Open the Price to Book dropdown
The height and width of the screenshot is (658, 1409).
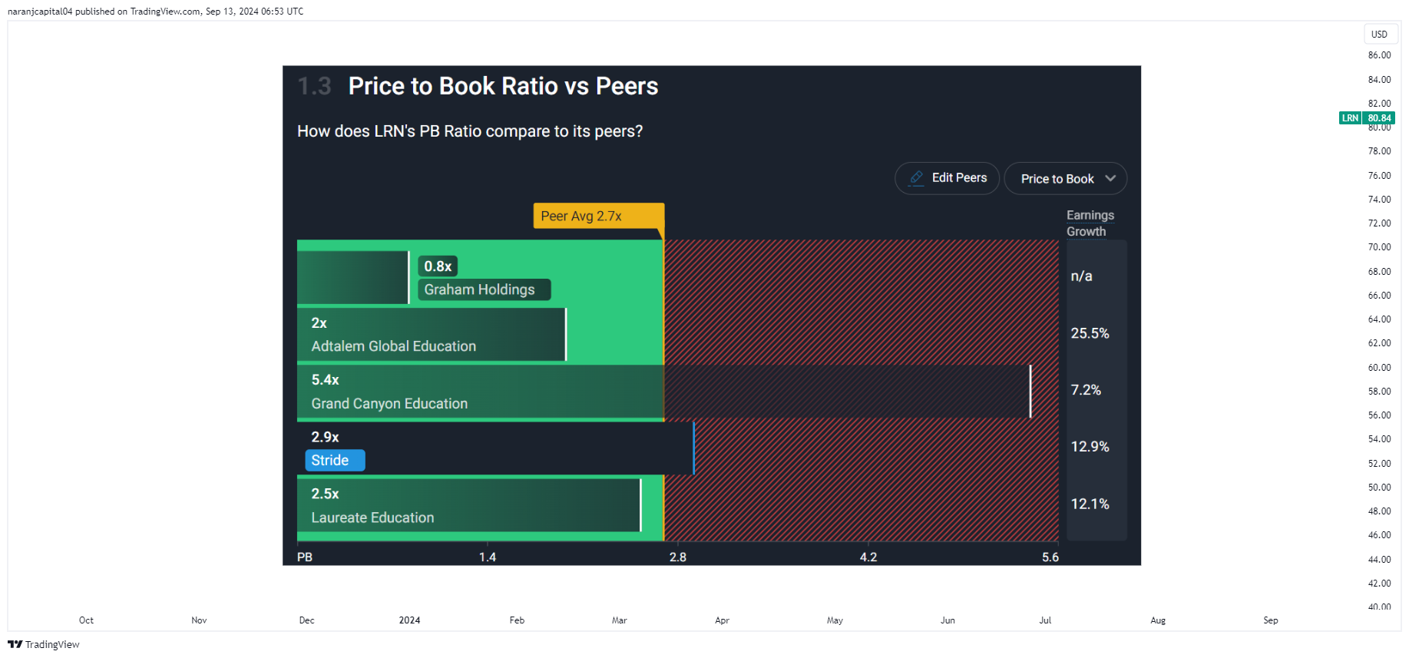click(1066, 178)
